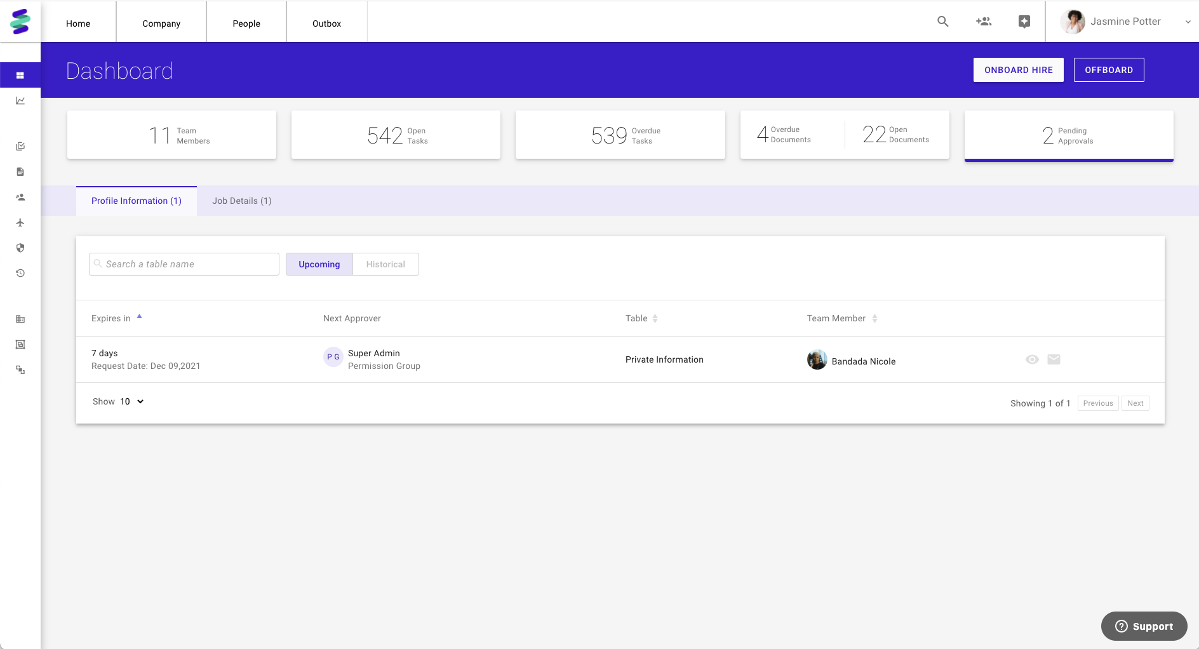Click the shield icon in left sidebar
The height and width of the screenshot is (649, 1199).
click(x=20, y=248)
